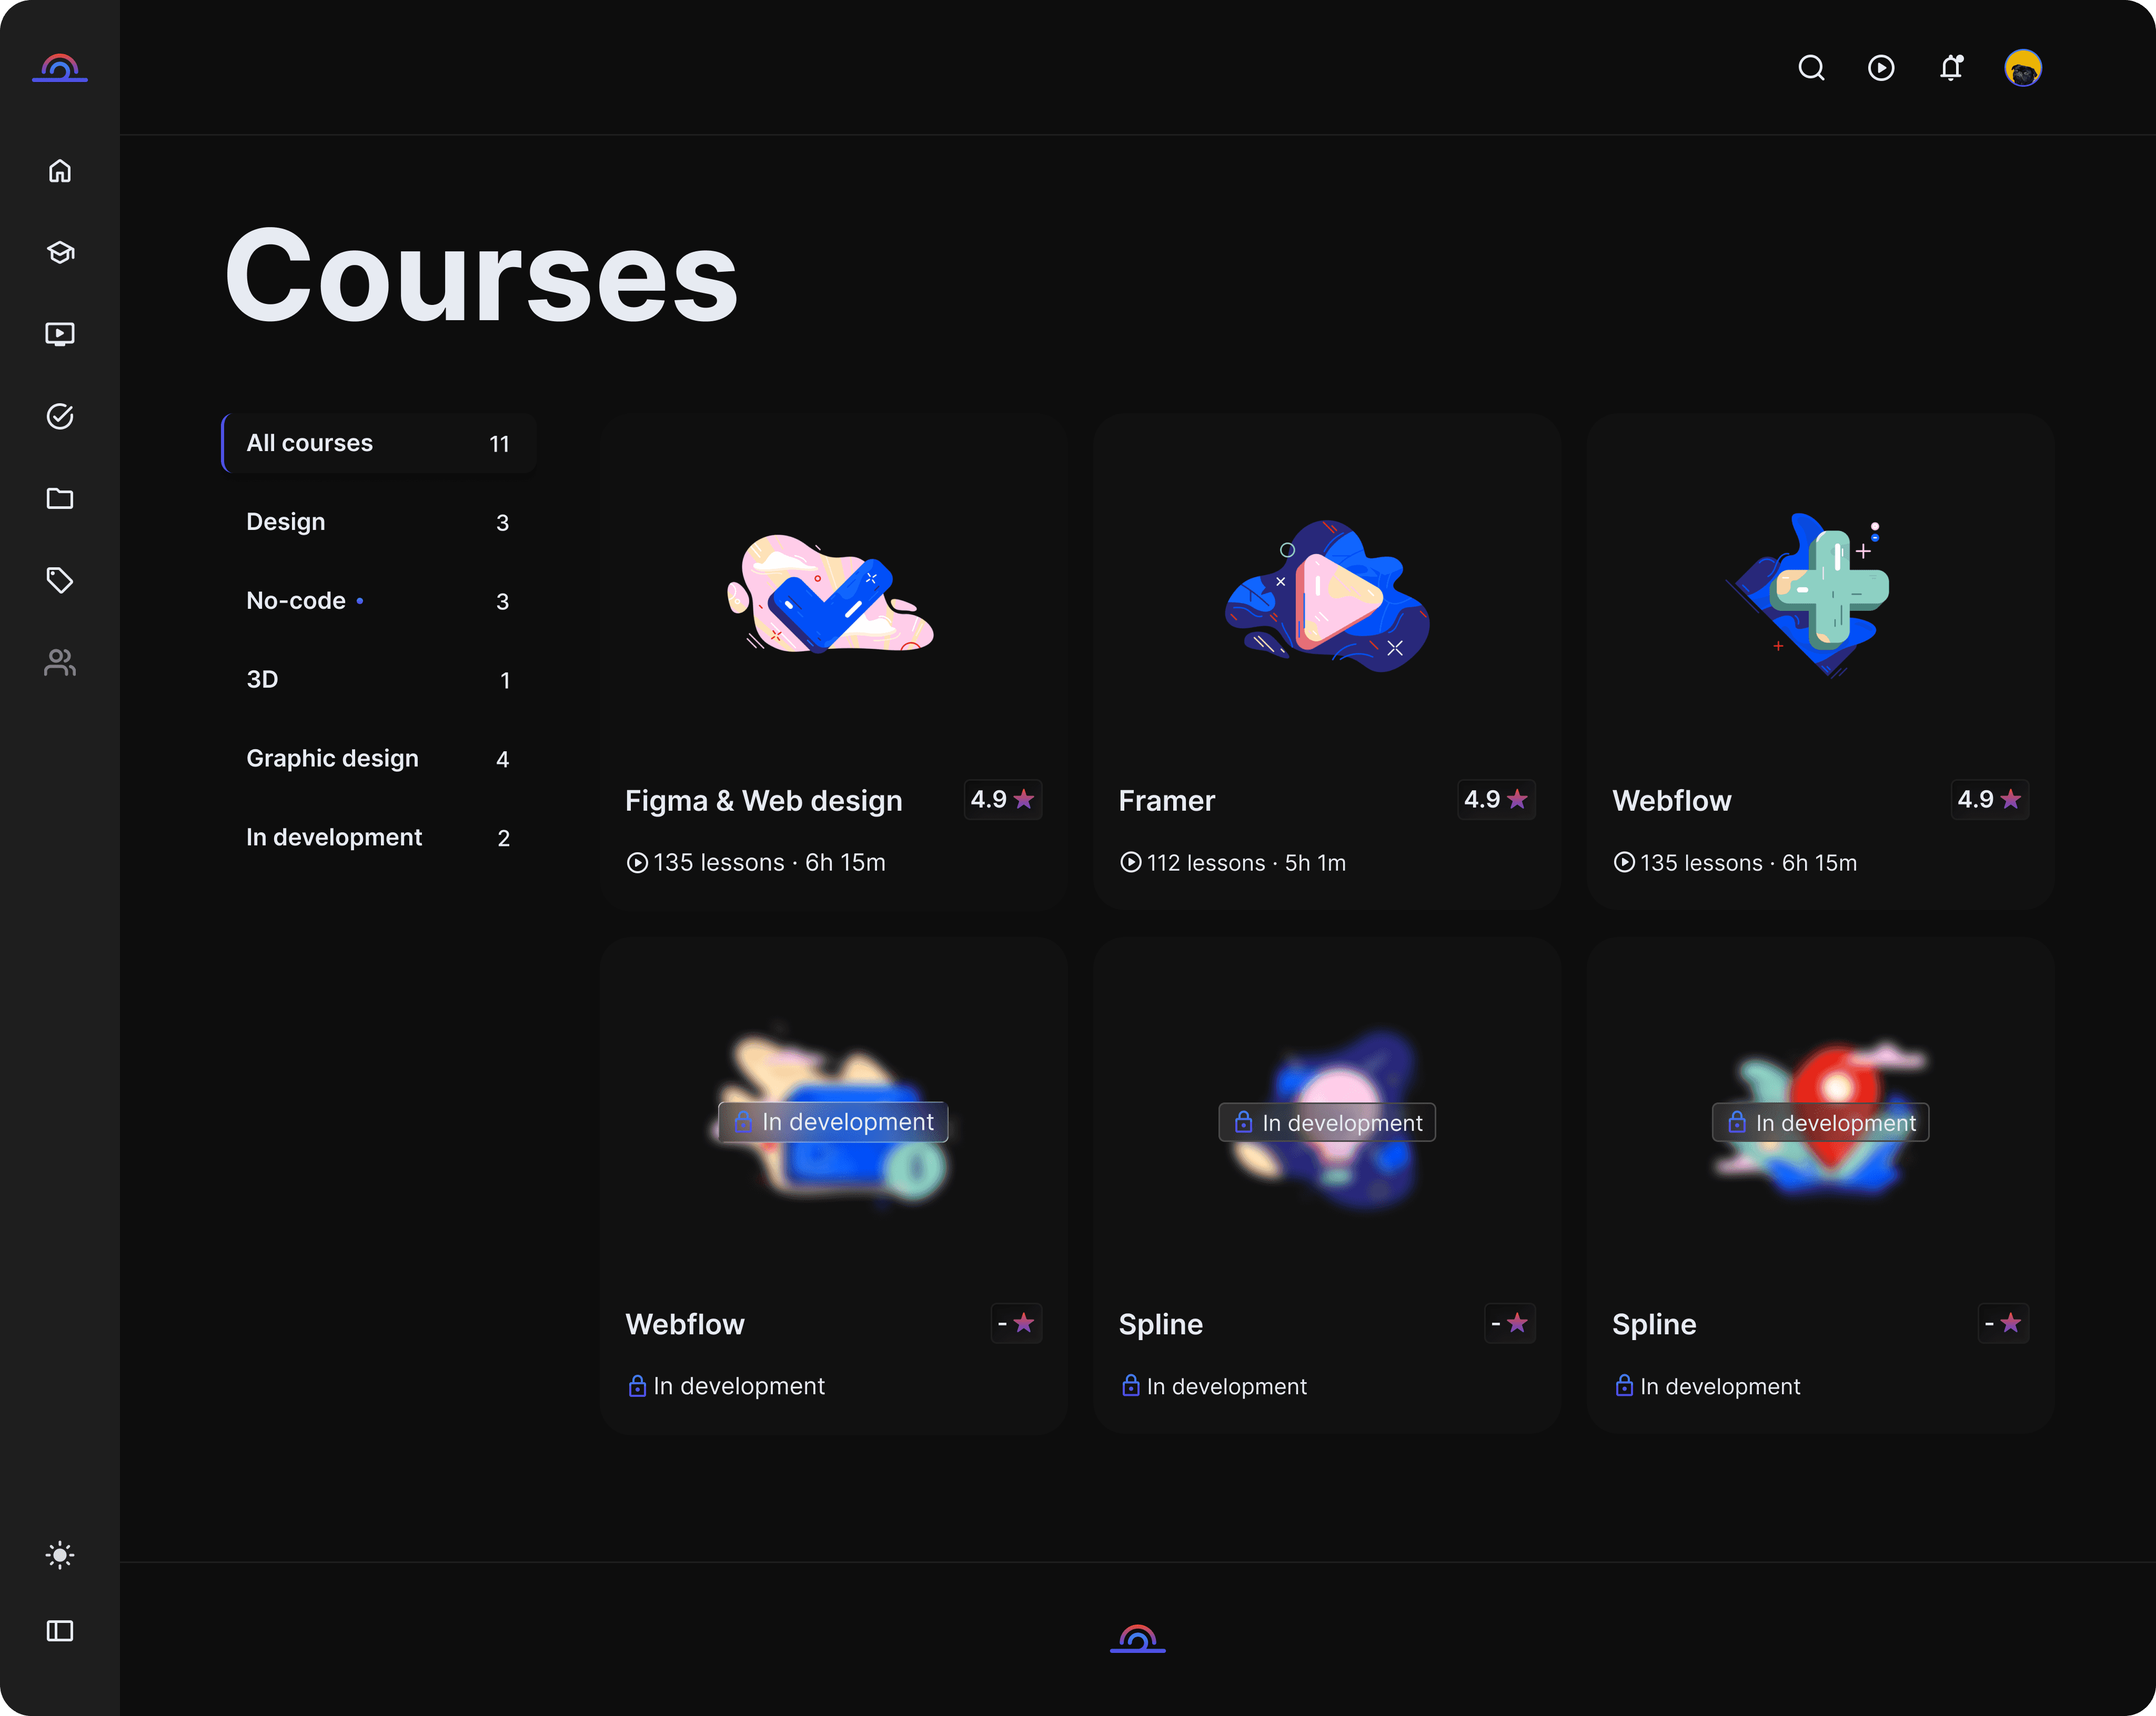Click the checkmark circle sidebar icon
The width and height of the screenshot is (2156, 1716).
(x=60, y=416)
